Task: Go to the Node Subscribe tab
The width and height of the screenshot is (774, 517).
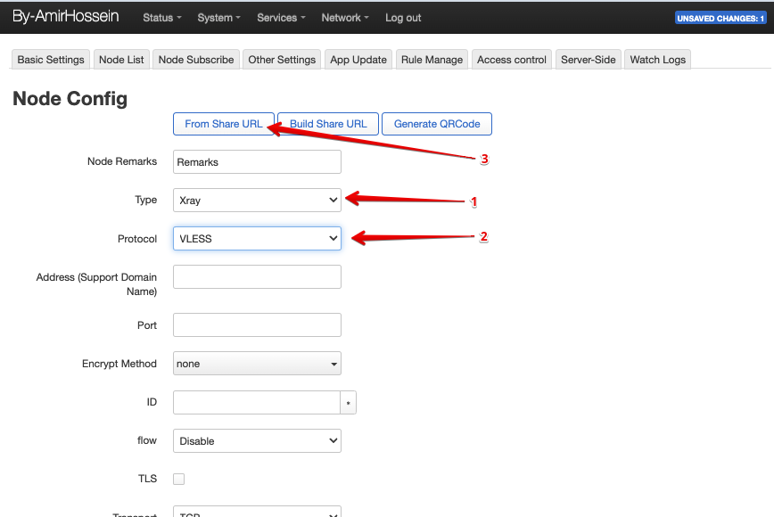Action: 196,60
